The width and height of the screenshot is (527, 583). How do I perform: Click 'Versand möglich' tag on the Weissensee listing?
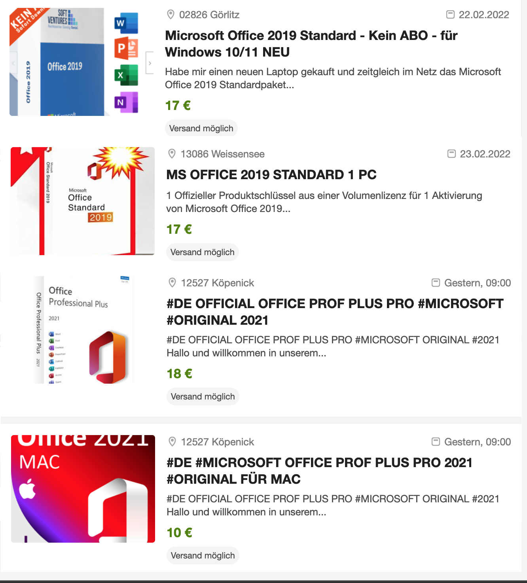click(202, 252)
